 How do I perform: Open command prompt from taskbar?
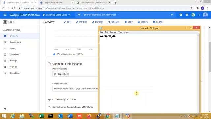(x=51, y=116)
